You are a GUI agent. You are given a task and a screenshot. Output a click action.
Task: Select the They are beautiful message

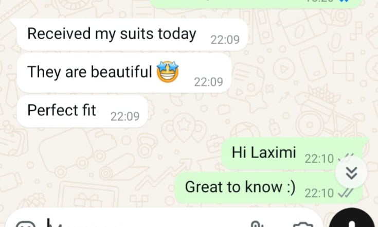pyautogui.click(x=124, y=73)
